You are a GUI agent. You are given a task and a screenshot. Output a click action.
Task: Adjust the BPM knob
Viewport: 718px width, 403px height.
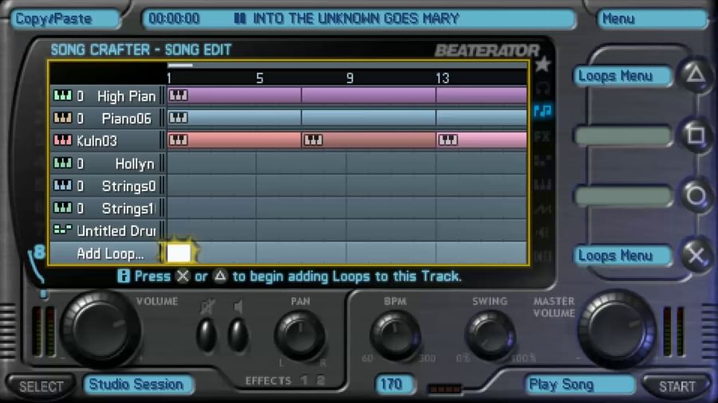[x=395, y=335]
